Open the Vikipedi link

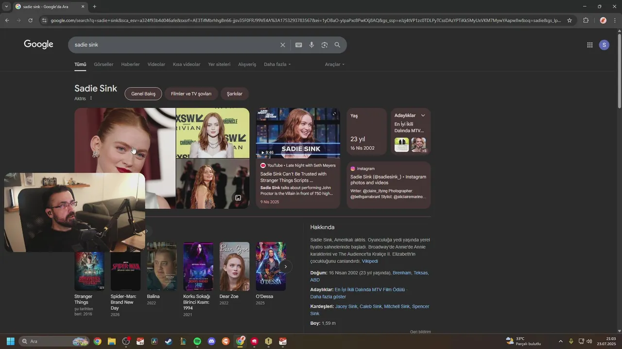point(370,261)
